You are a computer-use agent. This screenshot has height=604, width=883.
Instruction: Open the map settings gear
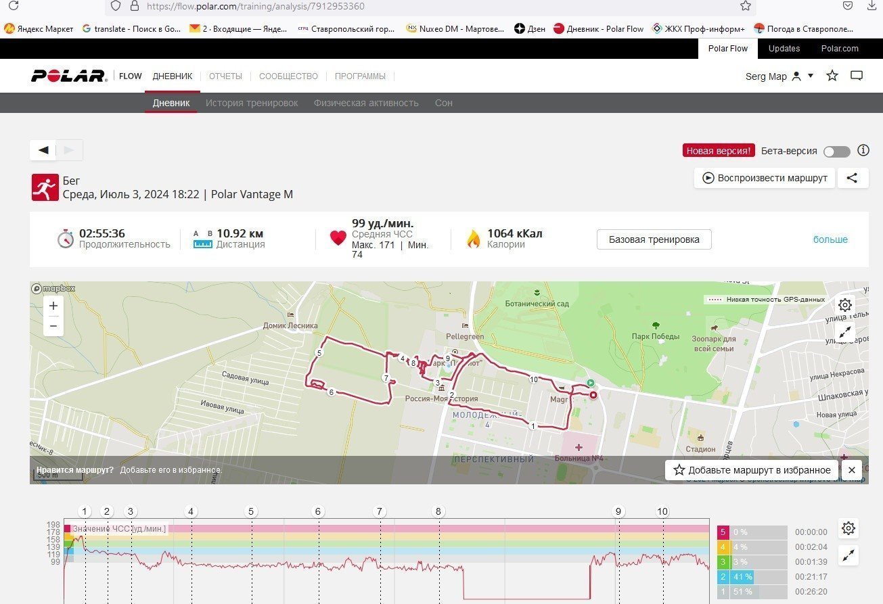click(x=845, y=305)
